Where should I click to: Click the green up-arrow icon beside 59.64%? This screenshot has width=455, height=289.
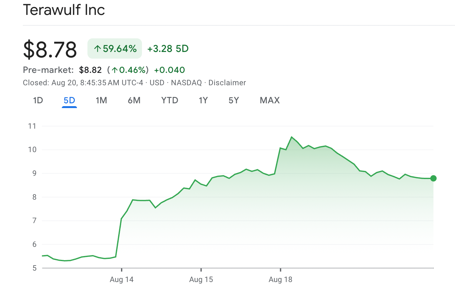98,48
